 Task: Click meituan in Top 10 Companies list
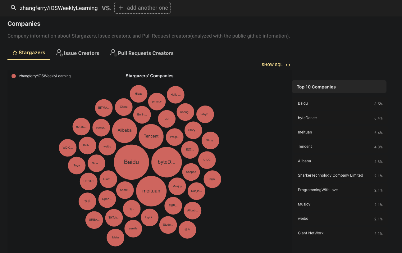(305, 132)
